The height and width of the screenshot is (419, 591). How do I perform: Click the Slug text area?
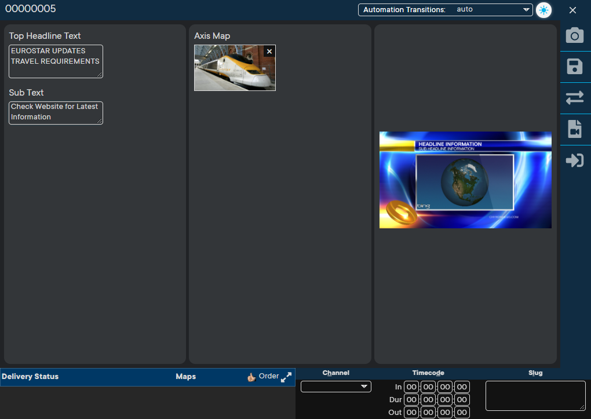(535, 396)
